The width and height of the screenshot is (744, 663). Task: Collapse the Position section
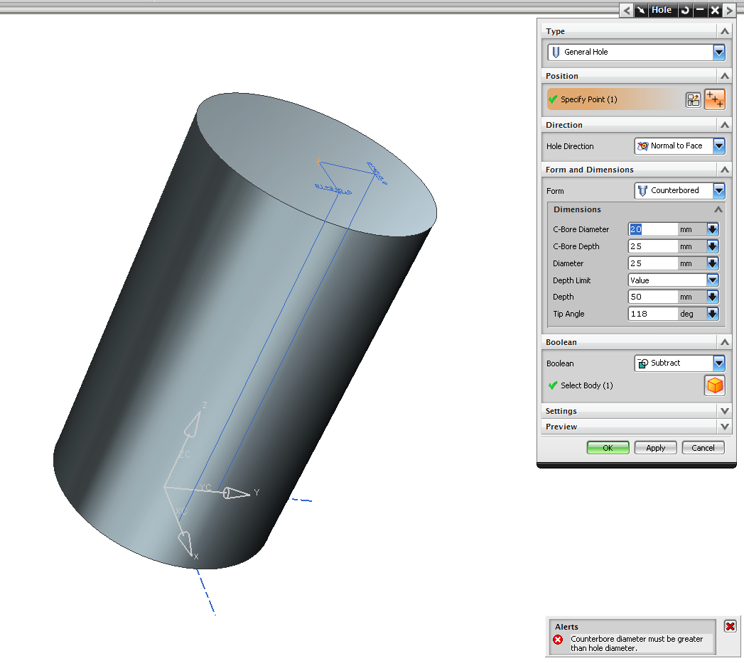(725, 76)
